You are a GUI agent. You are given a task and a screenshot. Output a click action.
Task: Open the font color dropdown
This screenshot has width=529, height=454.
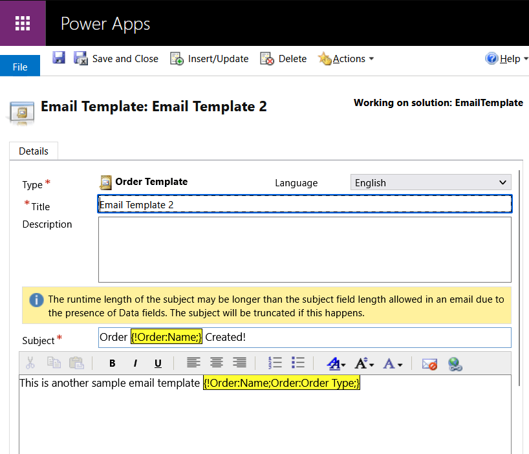tap(393, 363)
